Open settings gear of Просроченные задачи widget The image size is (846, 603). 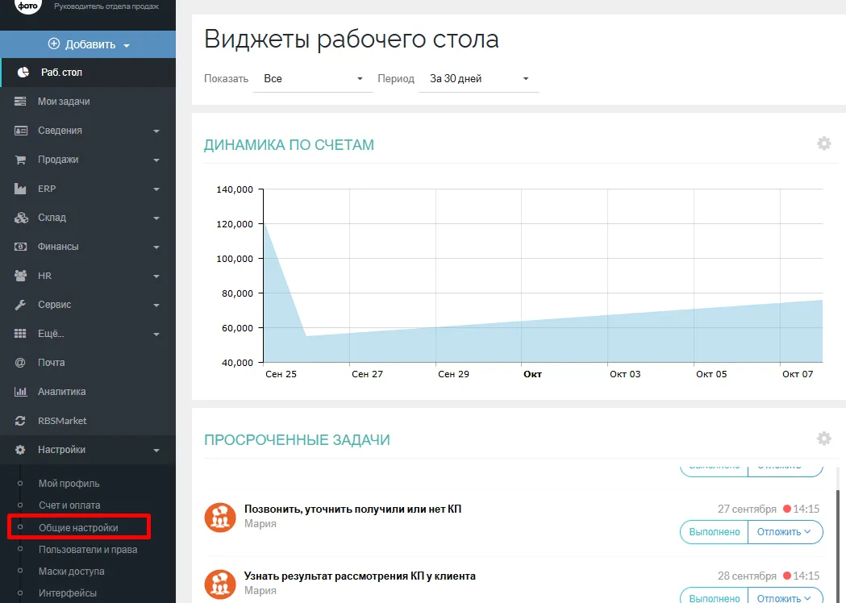click(x=823, y=439)
